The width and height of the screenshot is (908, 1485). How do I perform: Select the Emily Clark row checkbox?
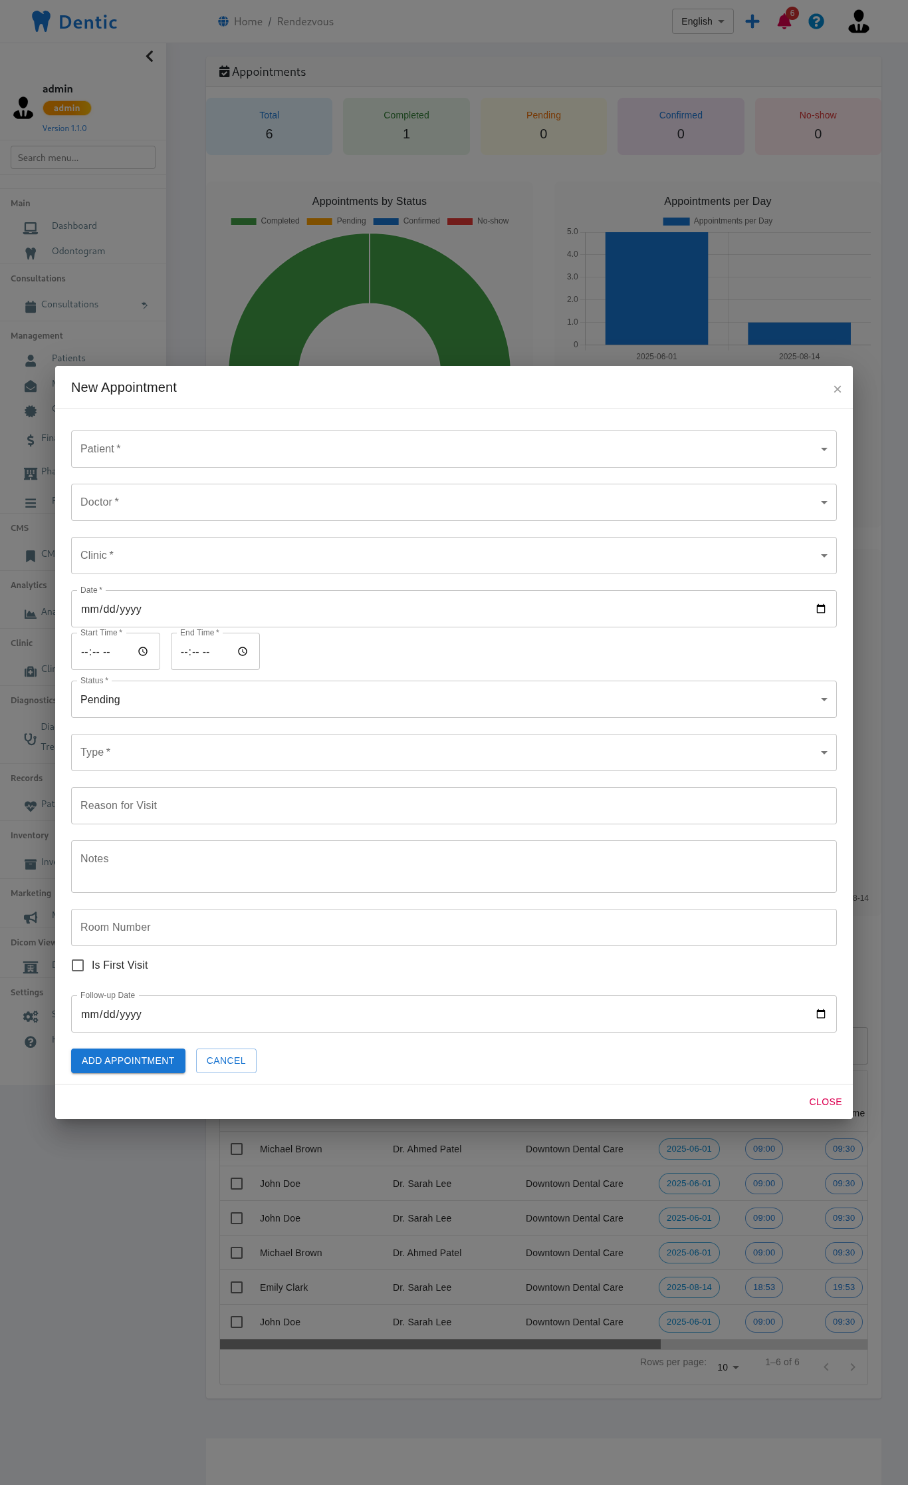click(x=237, y=1287)
